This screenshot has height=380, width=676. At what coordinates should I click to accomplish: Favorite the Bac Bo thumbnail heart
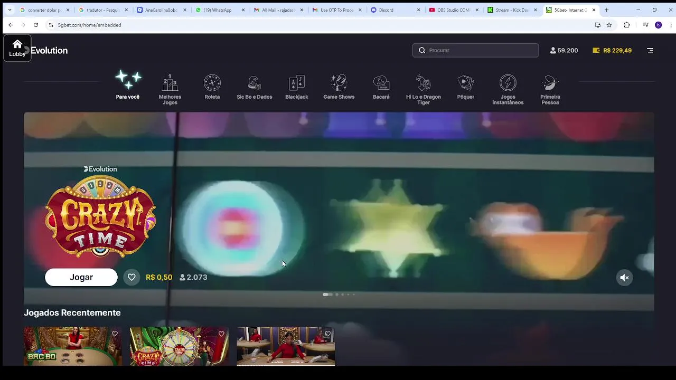pyautogui.click(x=115, y=334)
